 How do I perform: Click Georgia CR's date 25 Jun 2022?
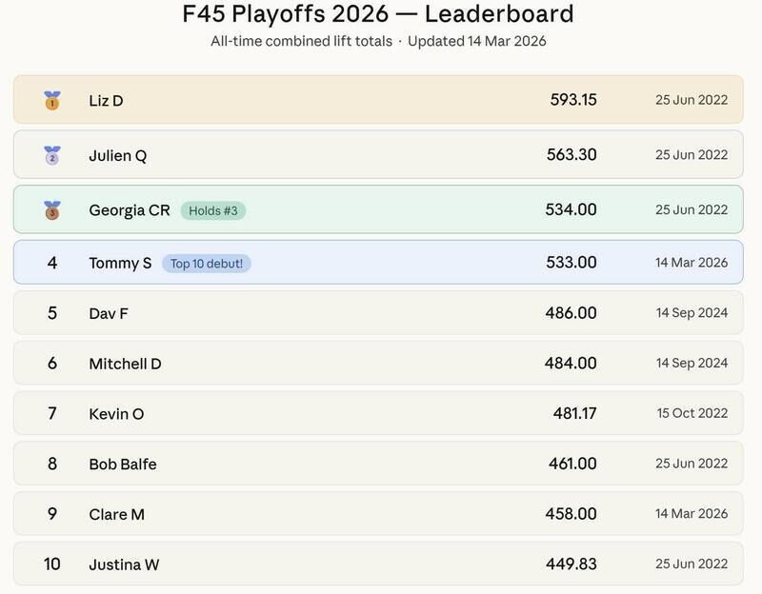692,209
